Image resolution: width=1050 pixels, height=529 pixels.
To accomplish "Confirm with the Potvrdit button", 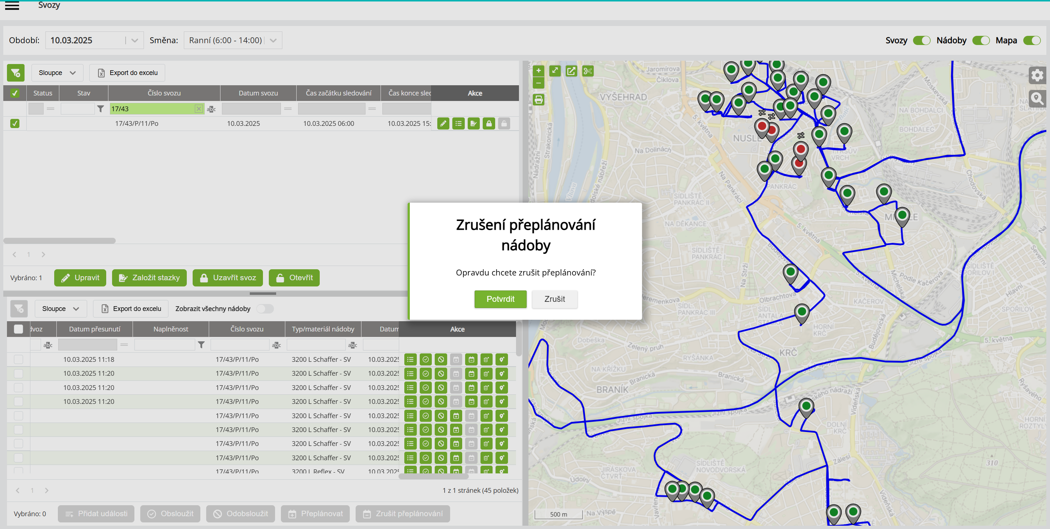I will click(500, 299).
